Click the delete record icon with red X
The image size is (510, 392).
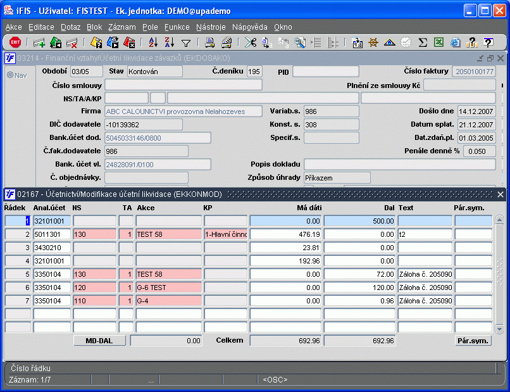[x=72, y=42]
